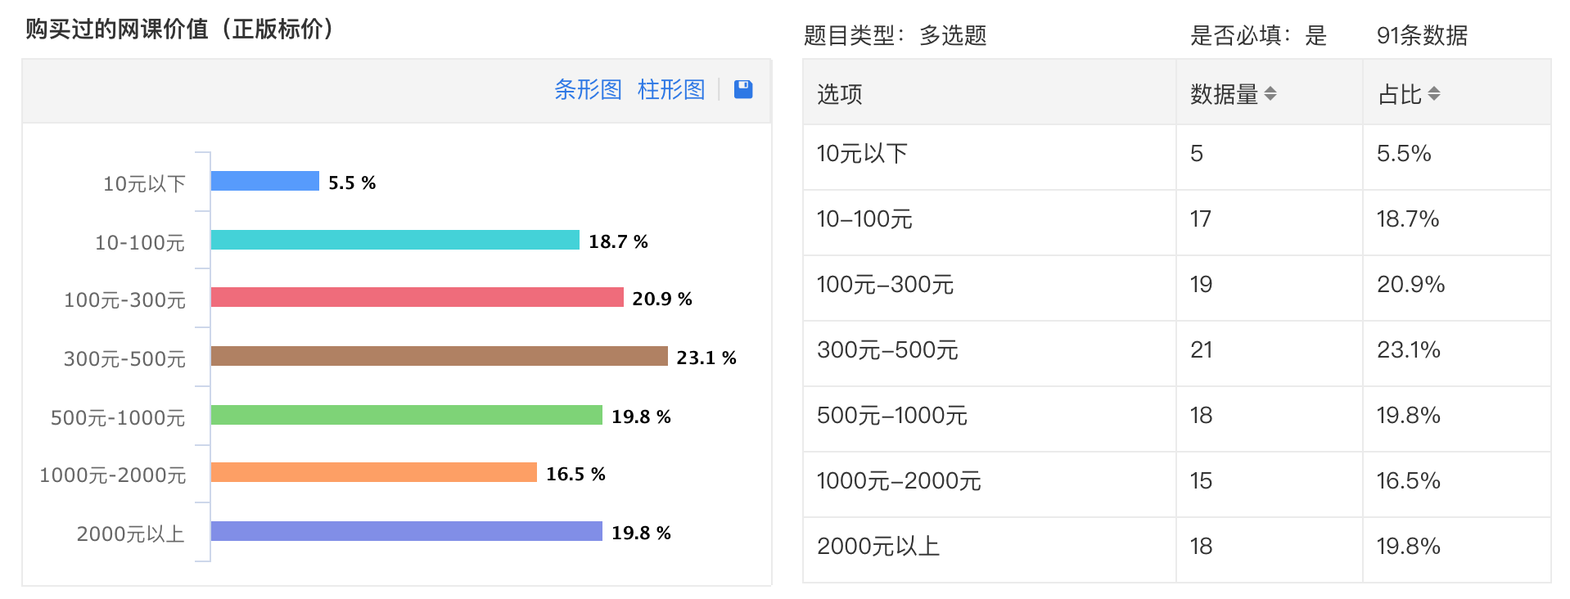Click the 占比 header text
The height and width of the screenshot is (599, 1570).
point(1400,94)
